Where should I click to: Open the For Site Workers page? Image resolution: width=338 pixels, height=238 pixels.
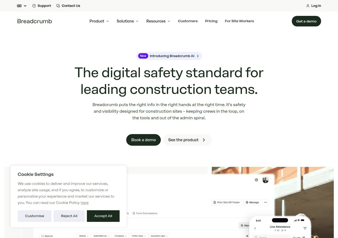[239, 21]
